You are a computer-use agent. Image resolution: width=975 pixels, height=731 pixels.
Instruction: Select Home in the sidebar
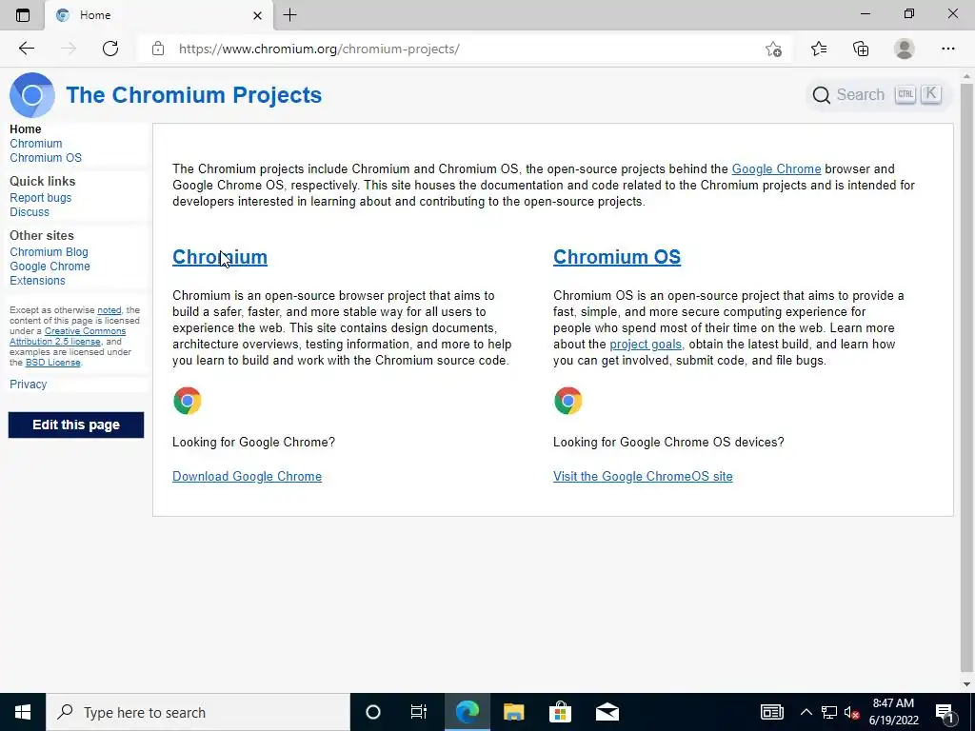click(x=26, y=129)
